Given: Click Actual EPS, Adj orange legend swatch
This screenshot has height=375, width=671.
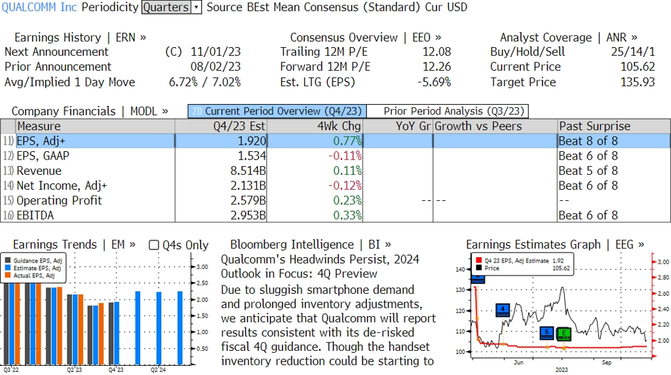Looking at the screenshot, I should click(8, 276).
